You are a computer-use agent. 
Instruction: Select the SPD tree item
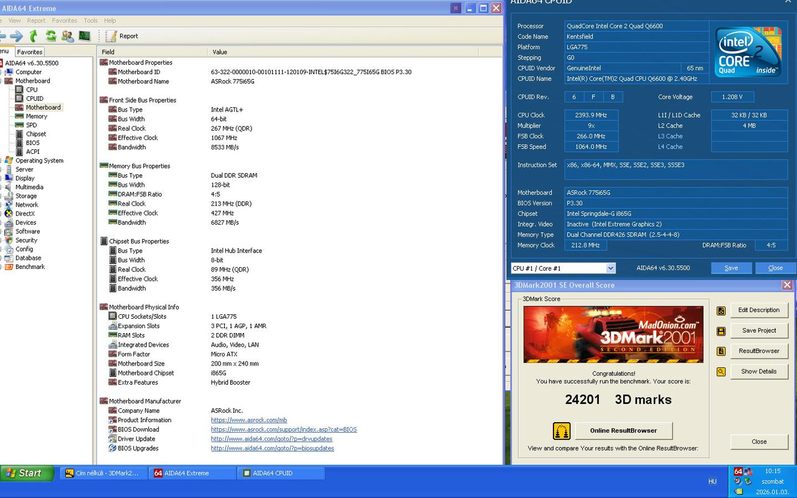(31, 125)
